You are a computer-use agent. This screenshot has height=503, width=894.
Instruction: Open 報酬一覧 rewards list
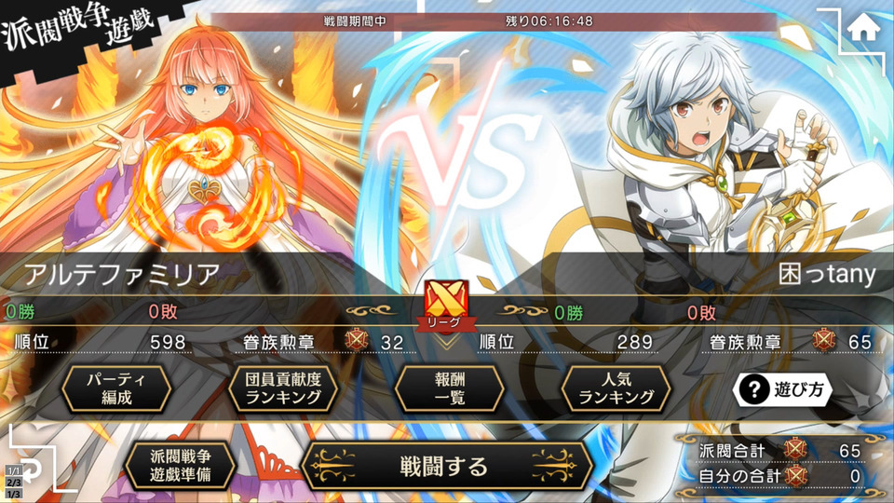pyautogui.click(x=450, y=389)
